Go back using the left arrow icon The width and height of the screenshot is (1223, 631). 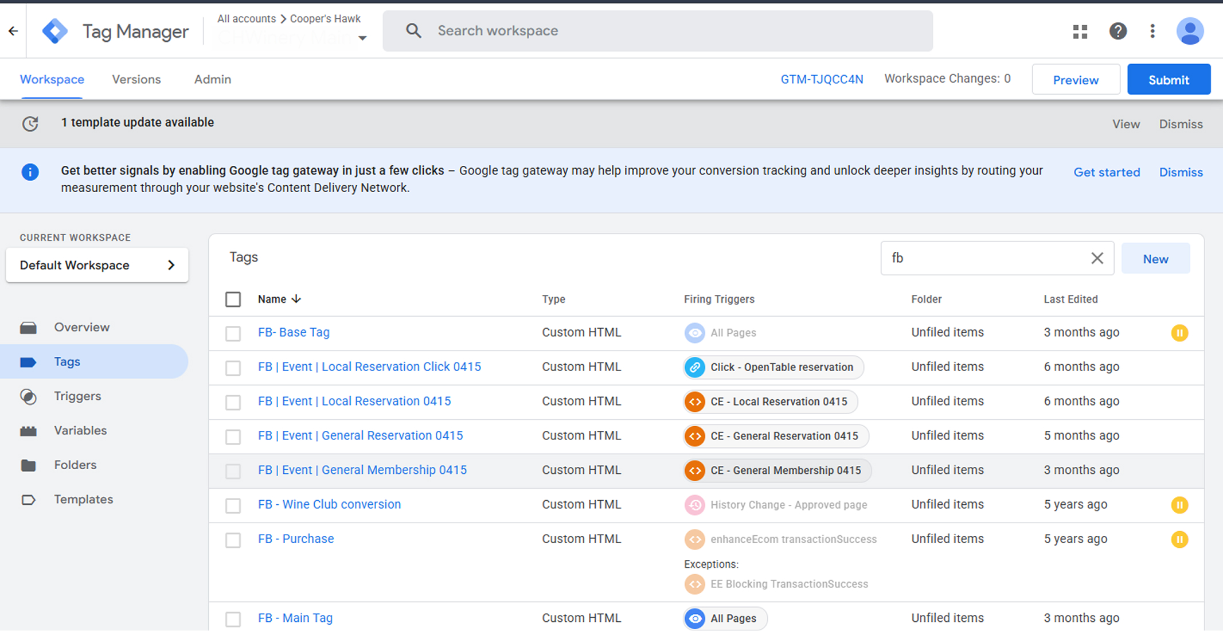(x=13, y=31)
